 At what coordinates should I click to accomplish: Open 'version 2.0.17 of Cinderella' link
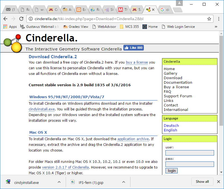(65, 167)
